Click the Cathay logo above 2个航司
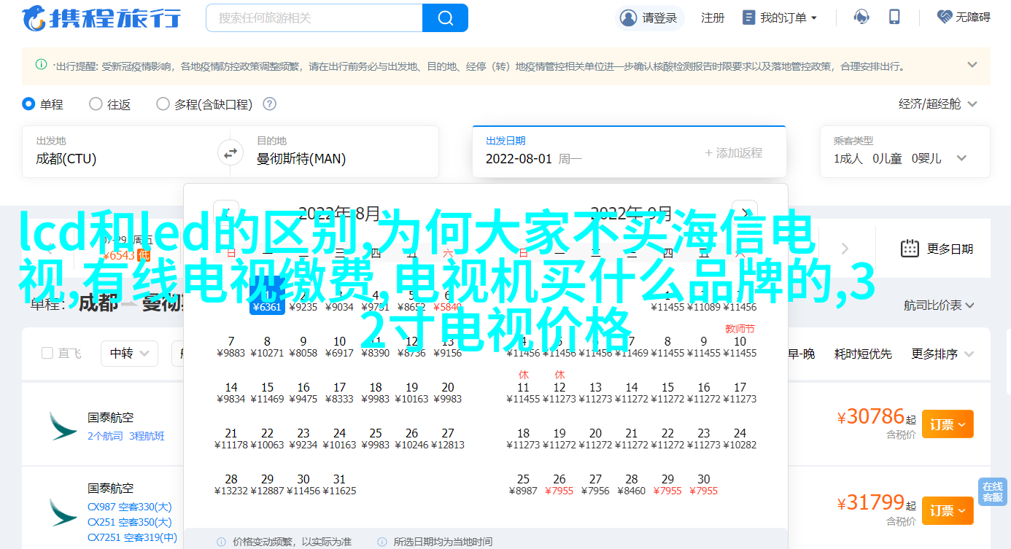Viewport: 1011px width, 549px height. pyautogui.click(x=63, y=426)
